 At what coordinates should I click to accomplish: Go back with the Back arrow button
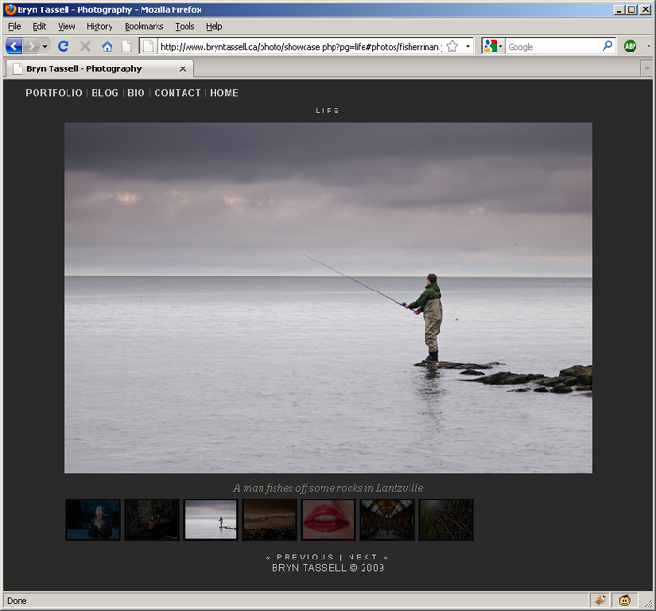(14, 46)
